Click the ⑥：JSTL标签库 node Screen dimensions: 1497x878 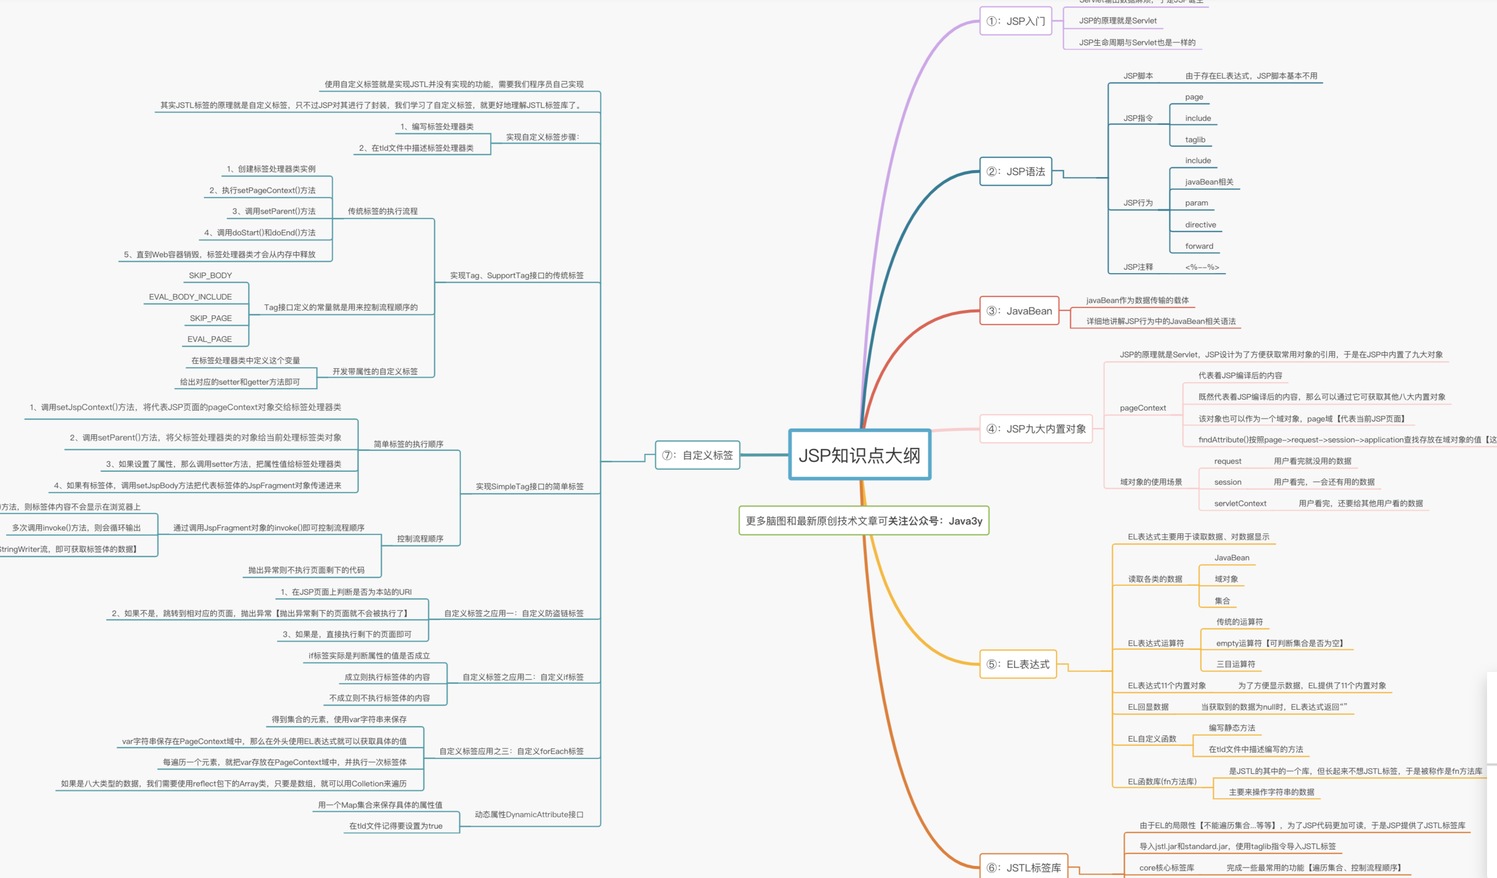[1023, 868]
